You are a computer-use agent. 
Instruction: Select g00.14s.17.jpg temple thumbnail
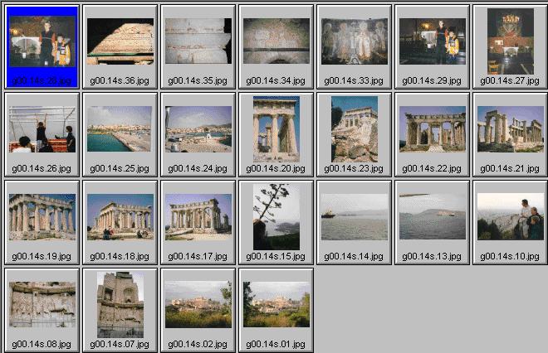198,217
